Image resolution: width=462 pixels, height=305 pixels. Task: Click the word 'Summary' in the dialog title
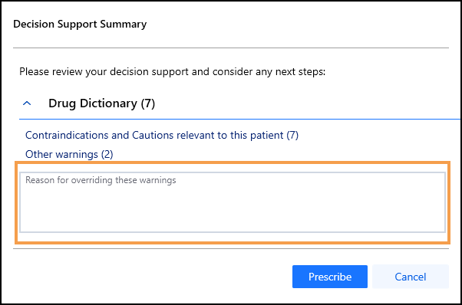coord(123,25)
